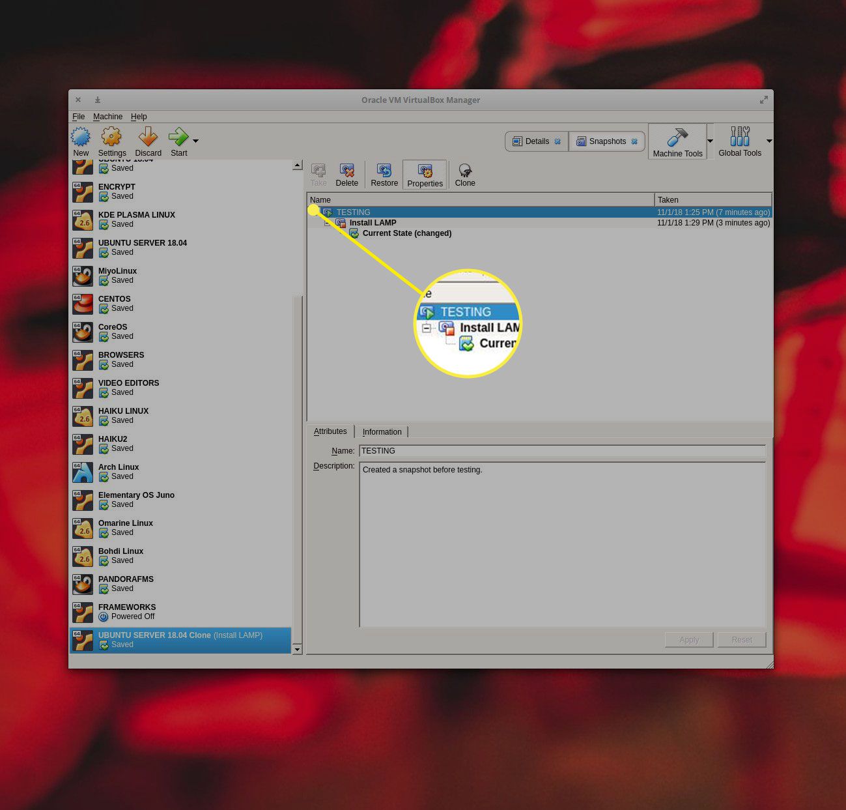Click the VM list scroll down arrow

tap(298, 649)
